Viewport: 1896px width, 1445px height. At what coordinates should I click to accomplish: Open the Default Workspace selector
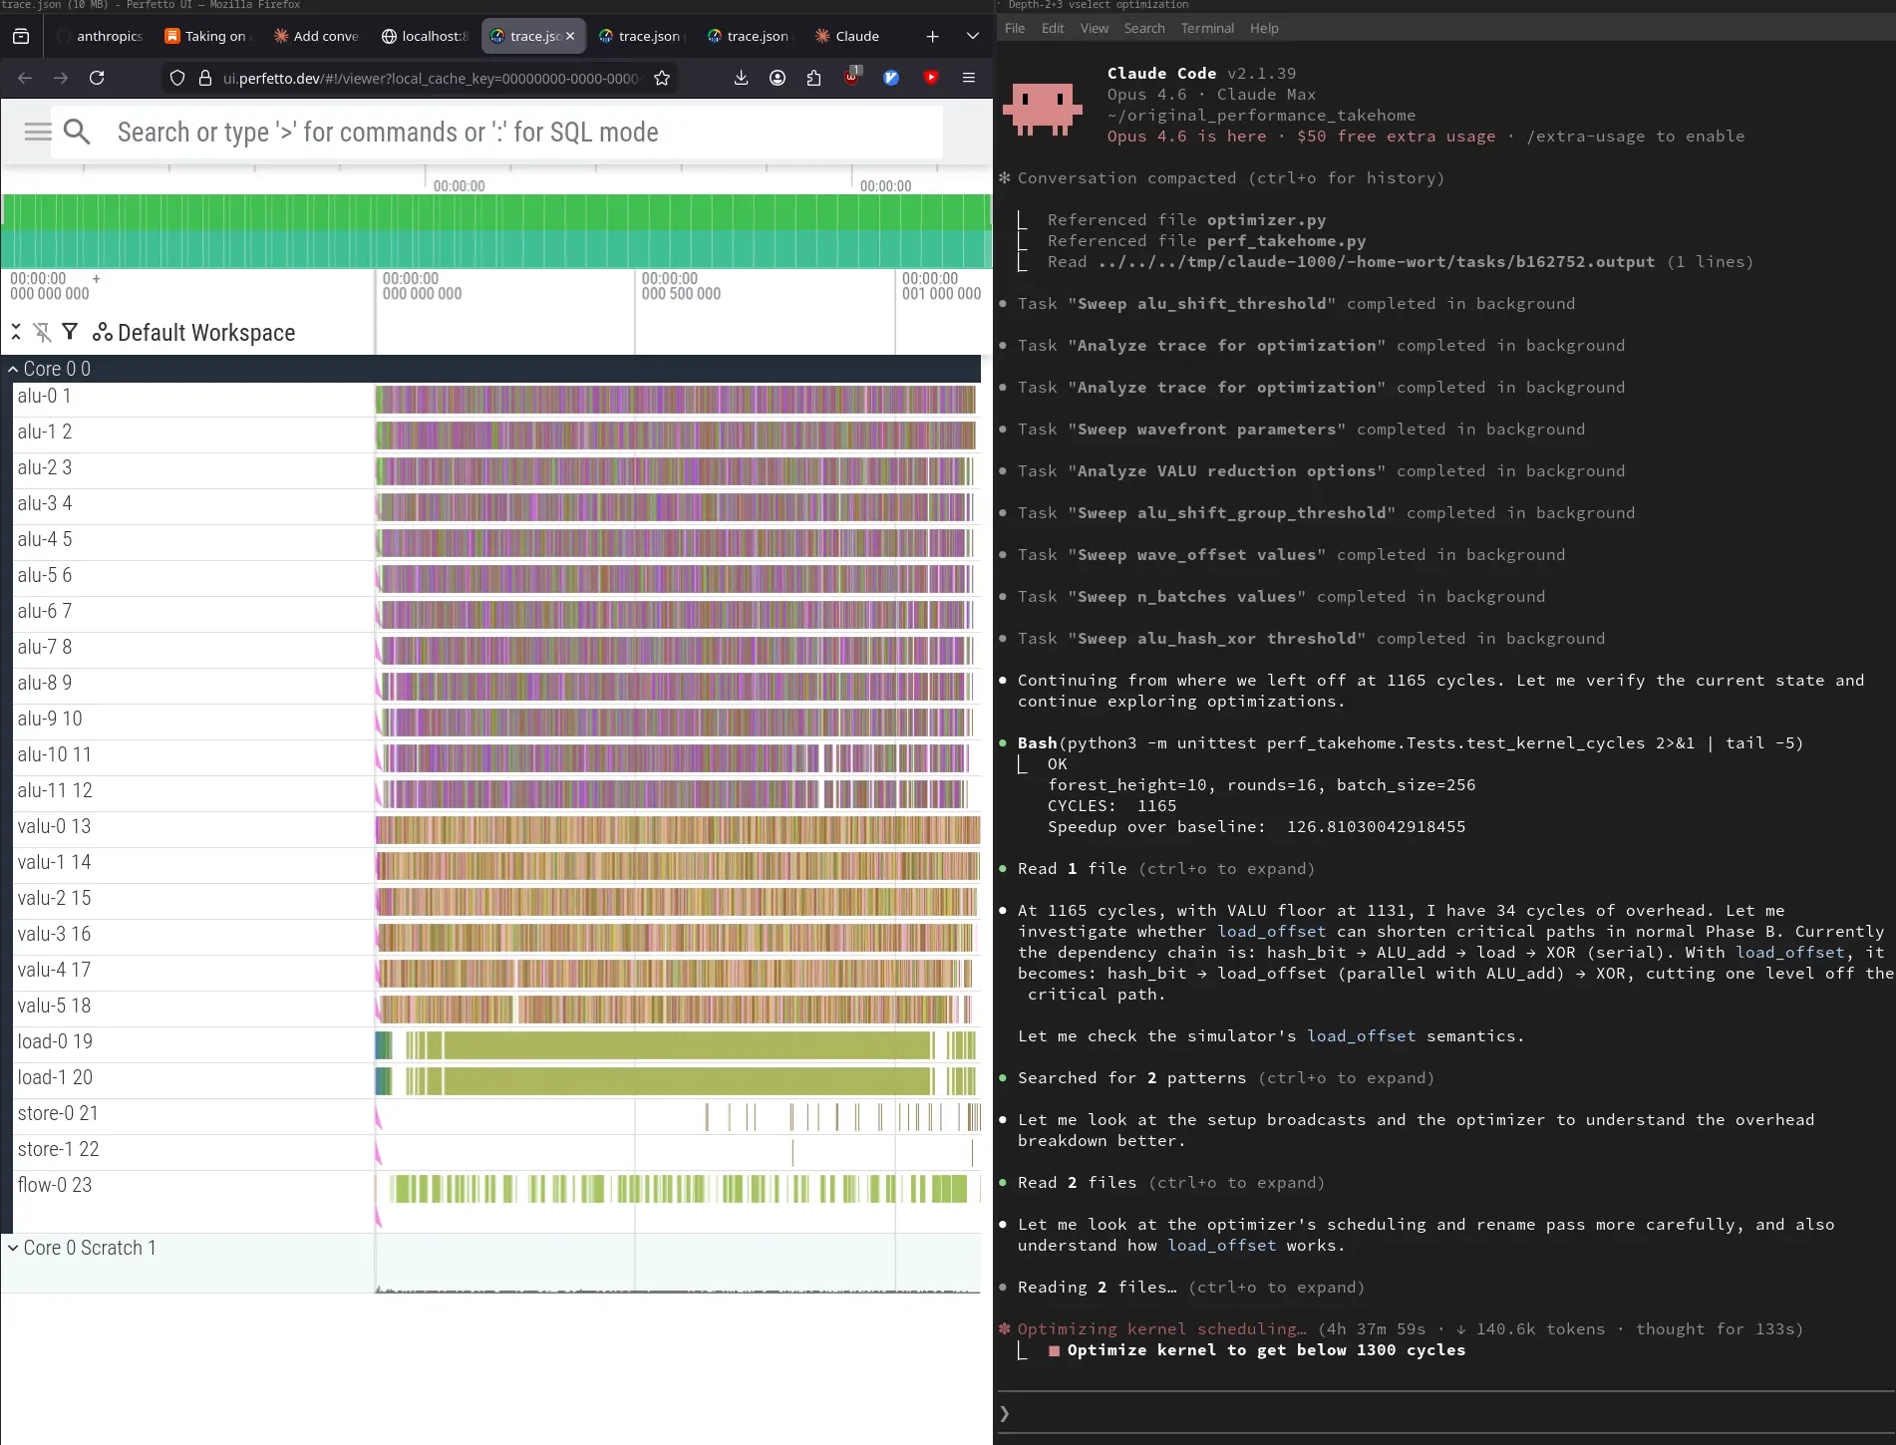(x=194, y=332)
